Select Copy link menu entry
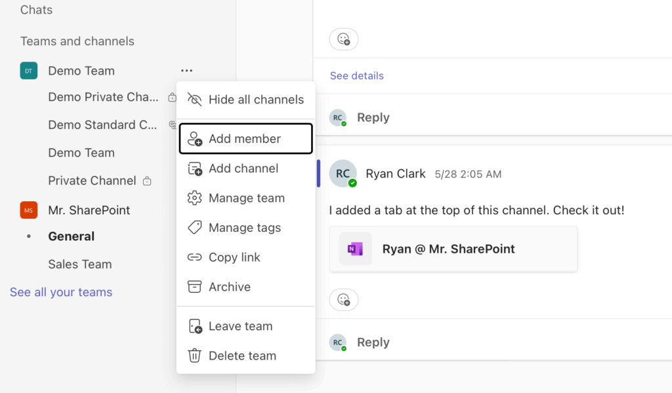This screenshot has height=393, width=672. coord(246,257)
